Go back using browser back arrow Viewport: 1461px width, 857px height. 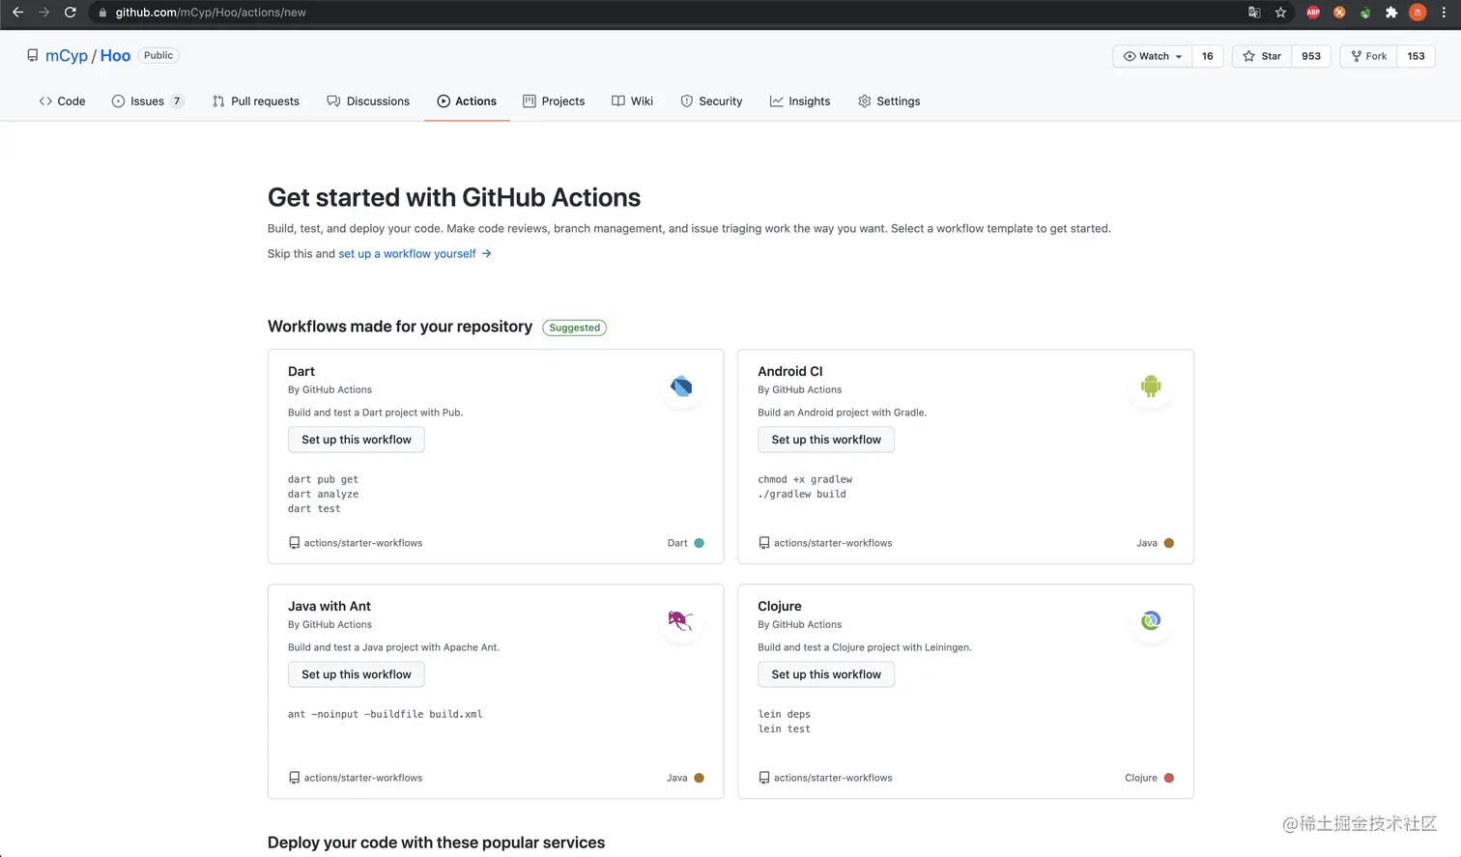[x=17, y=13]
